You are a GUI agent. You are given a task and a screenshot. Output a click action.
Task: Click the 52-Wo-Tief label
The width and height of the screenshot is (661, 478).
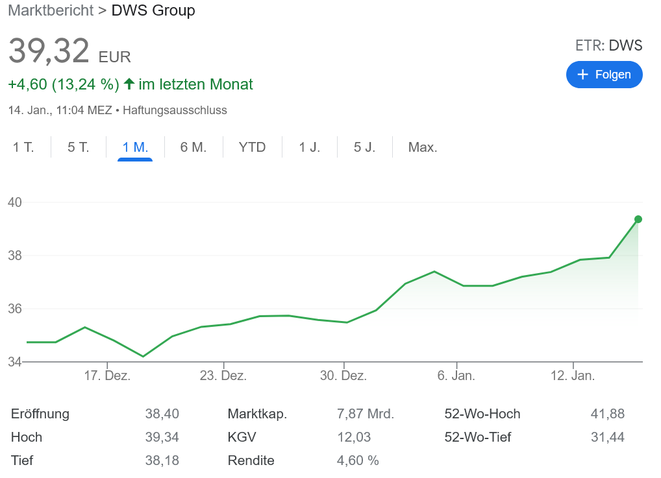(478, 437)
